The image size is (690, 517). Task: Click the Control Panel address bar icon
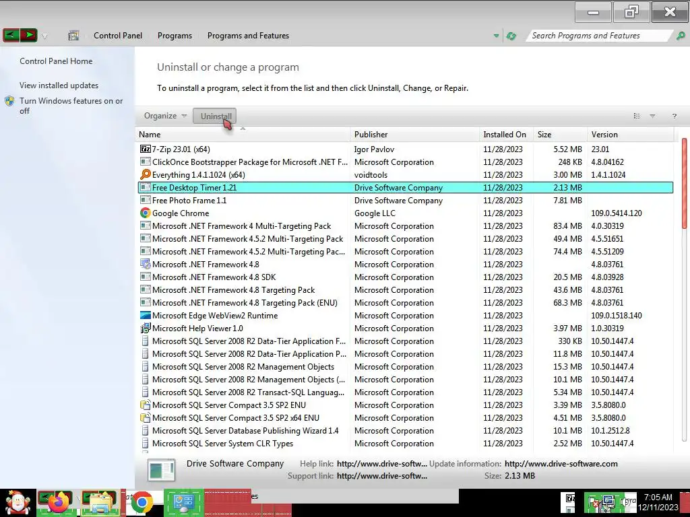click(73, 36)
